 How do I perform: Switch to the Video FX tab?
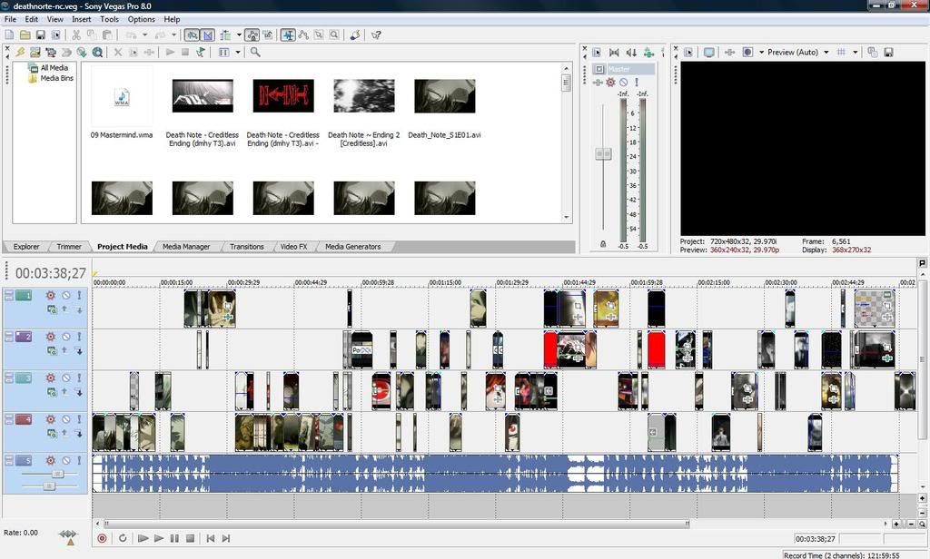coord(293,247)
